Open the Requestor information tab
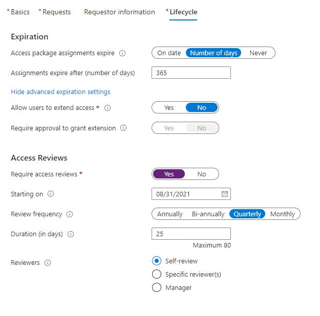320x316 pixels. pyautogui.click(x=119, y=12)
